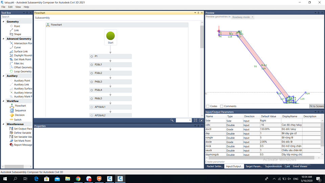Open the Tool Box panel options arrow
This screenshot has height=183, width=325.
click(x=24, y=13)
